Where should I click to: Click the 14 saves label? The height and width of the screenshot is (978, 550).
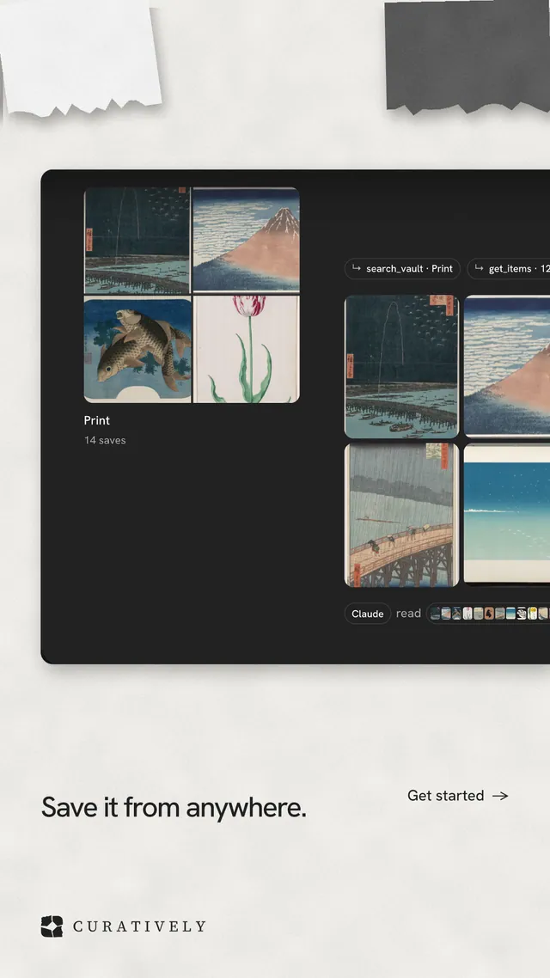pos(105,440)
